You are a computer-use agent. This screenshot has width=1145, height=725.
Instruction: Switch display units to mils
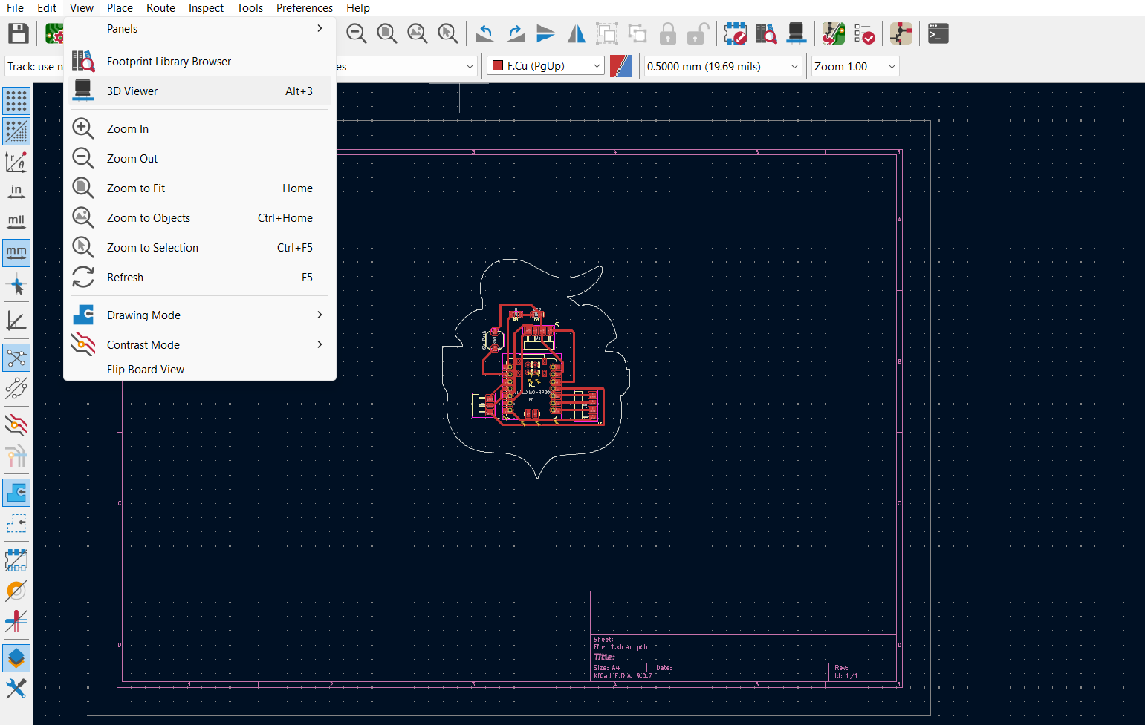coord(16,220)
